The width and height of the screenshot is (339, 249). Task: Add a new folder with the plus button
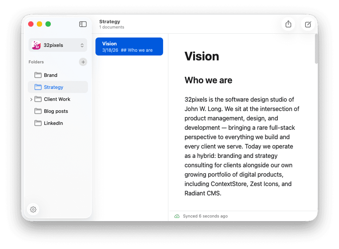[x=83, y=62]
